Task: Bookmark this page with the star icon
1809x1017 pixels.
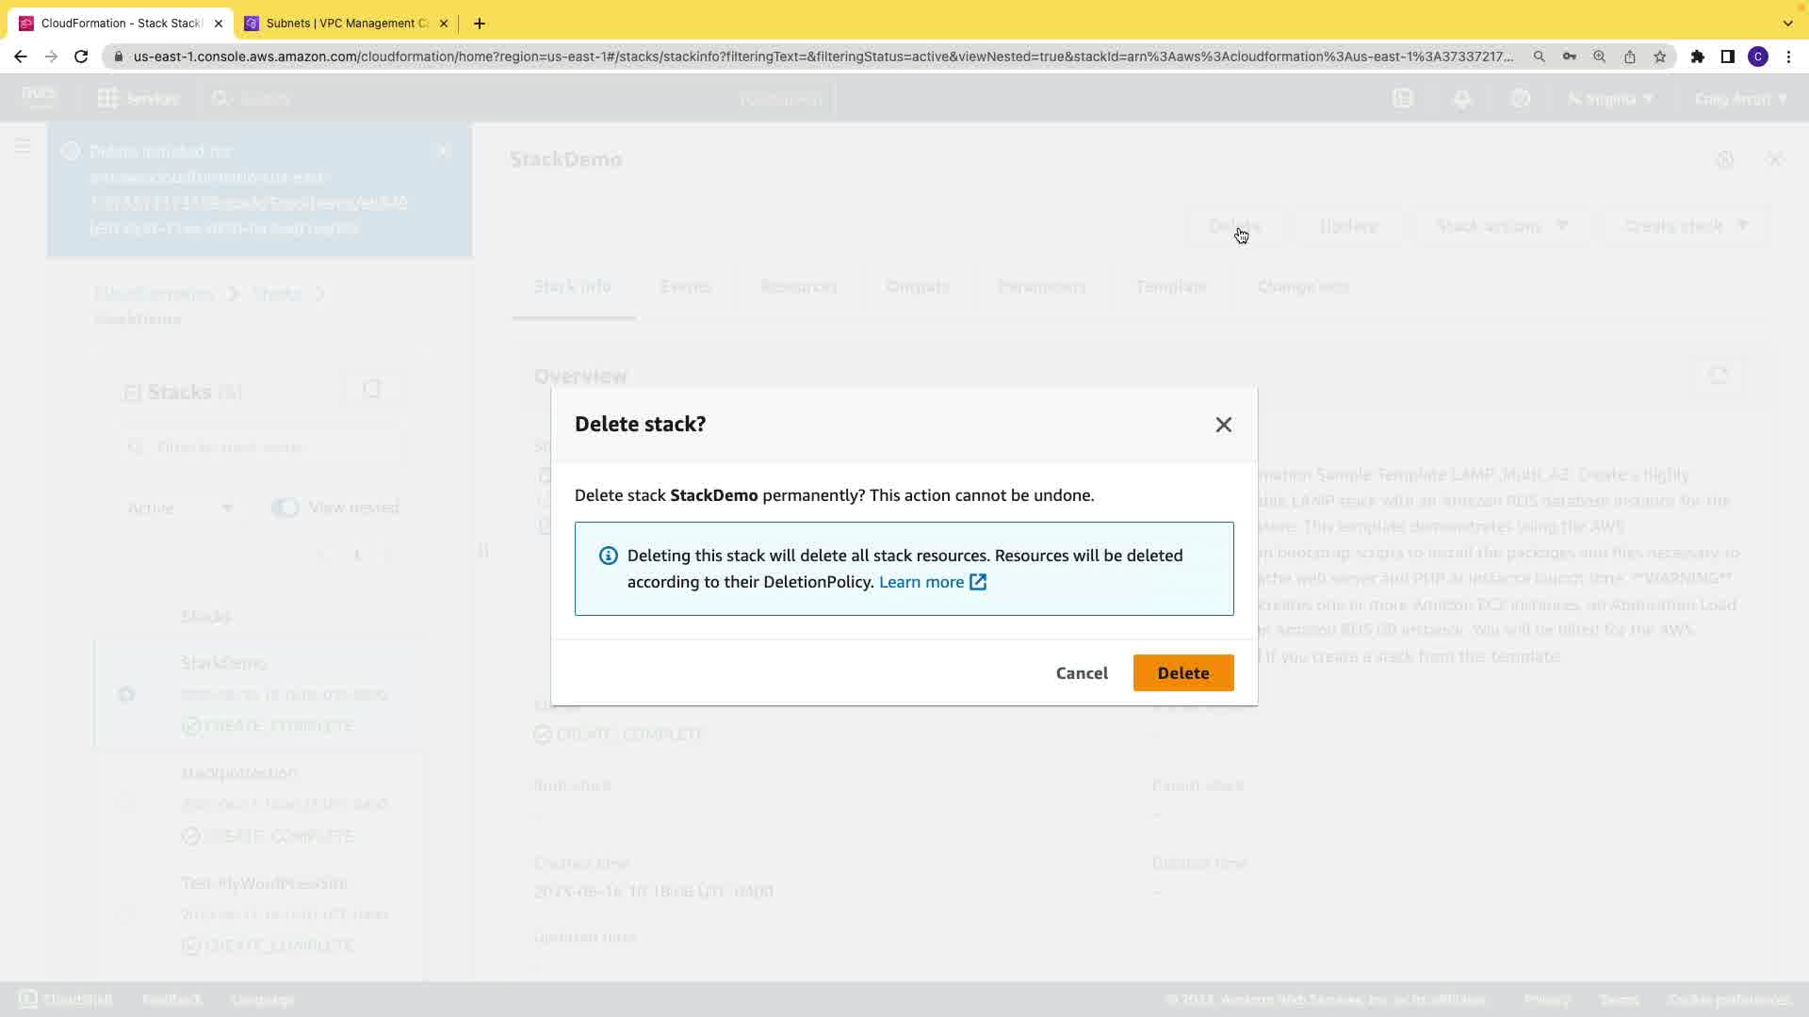Action: [1660, 56]
